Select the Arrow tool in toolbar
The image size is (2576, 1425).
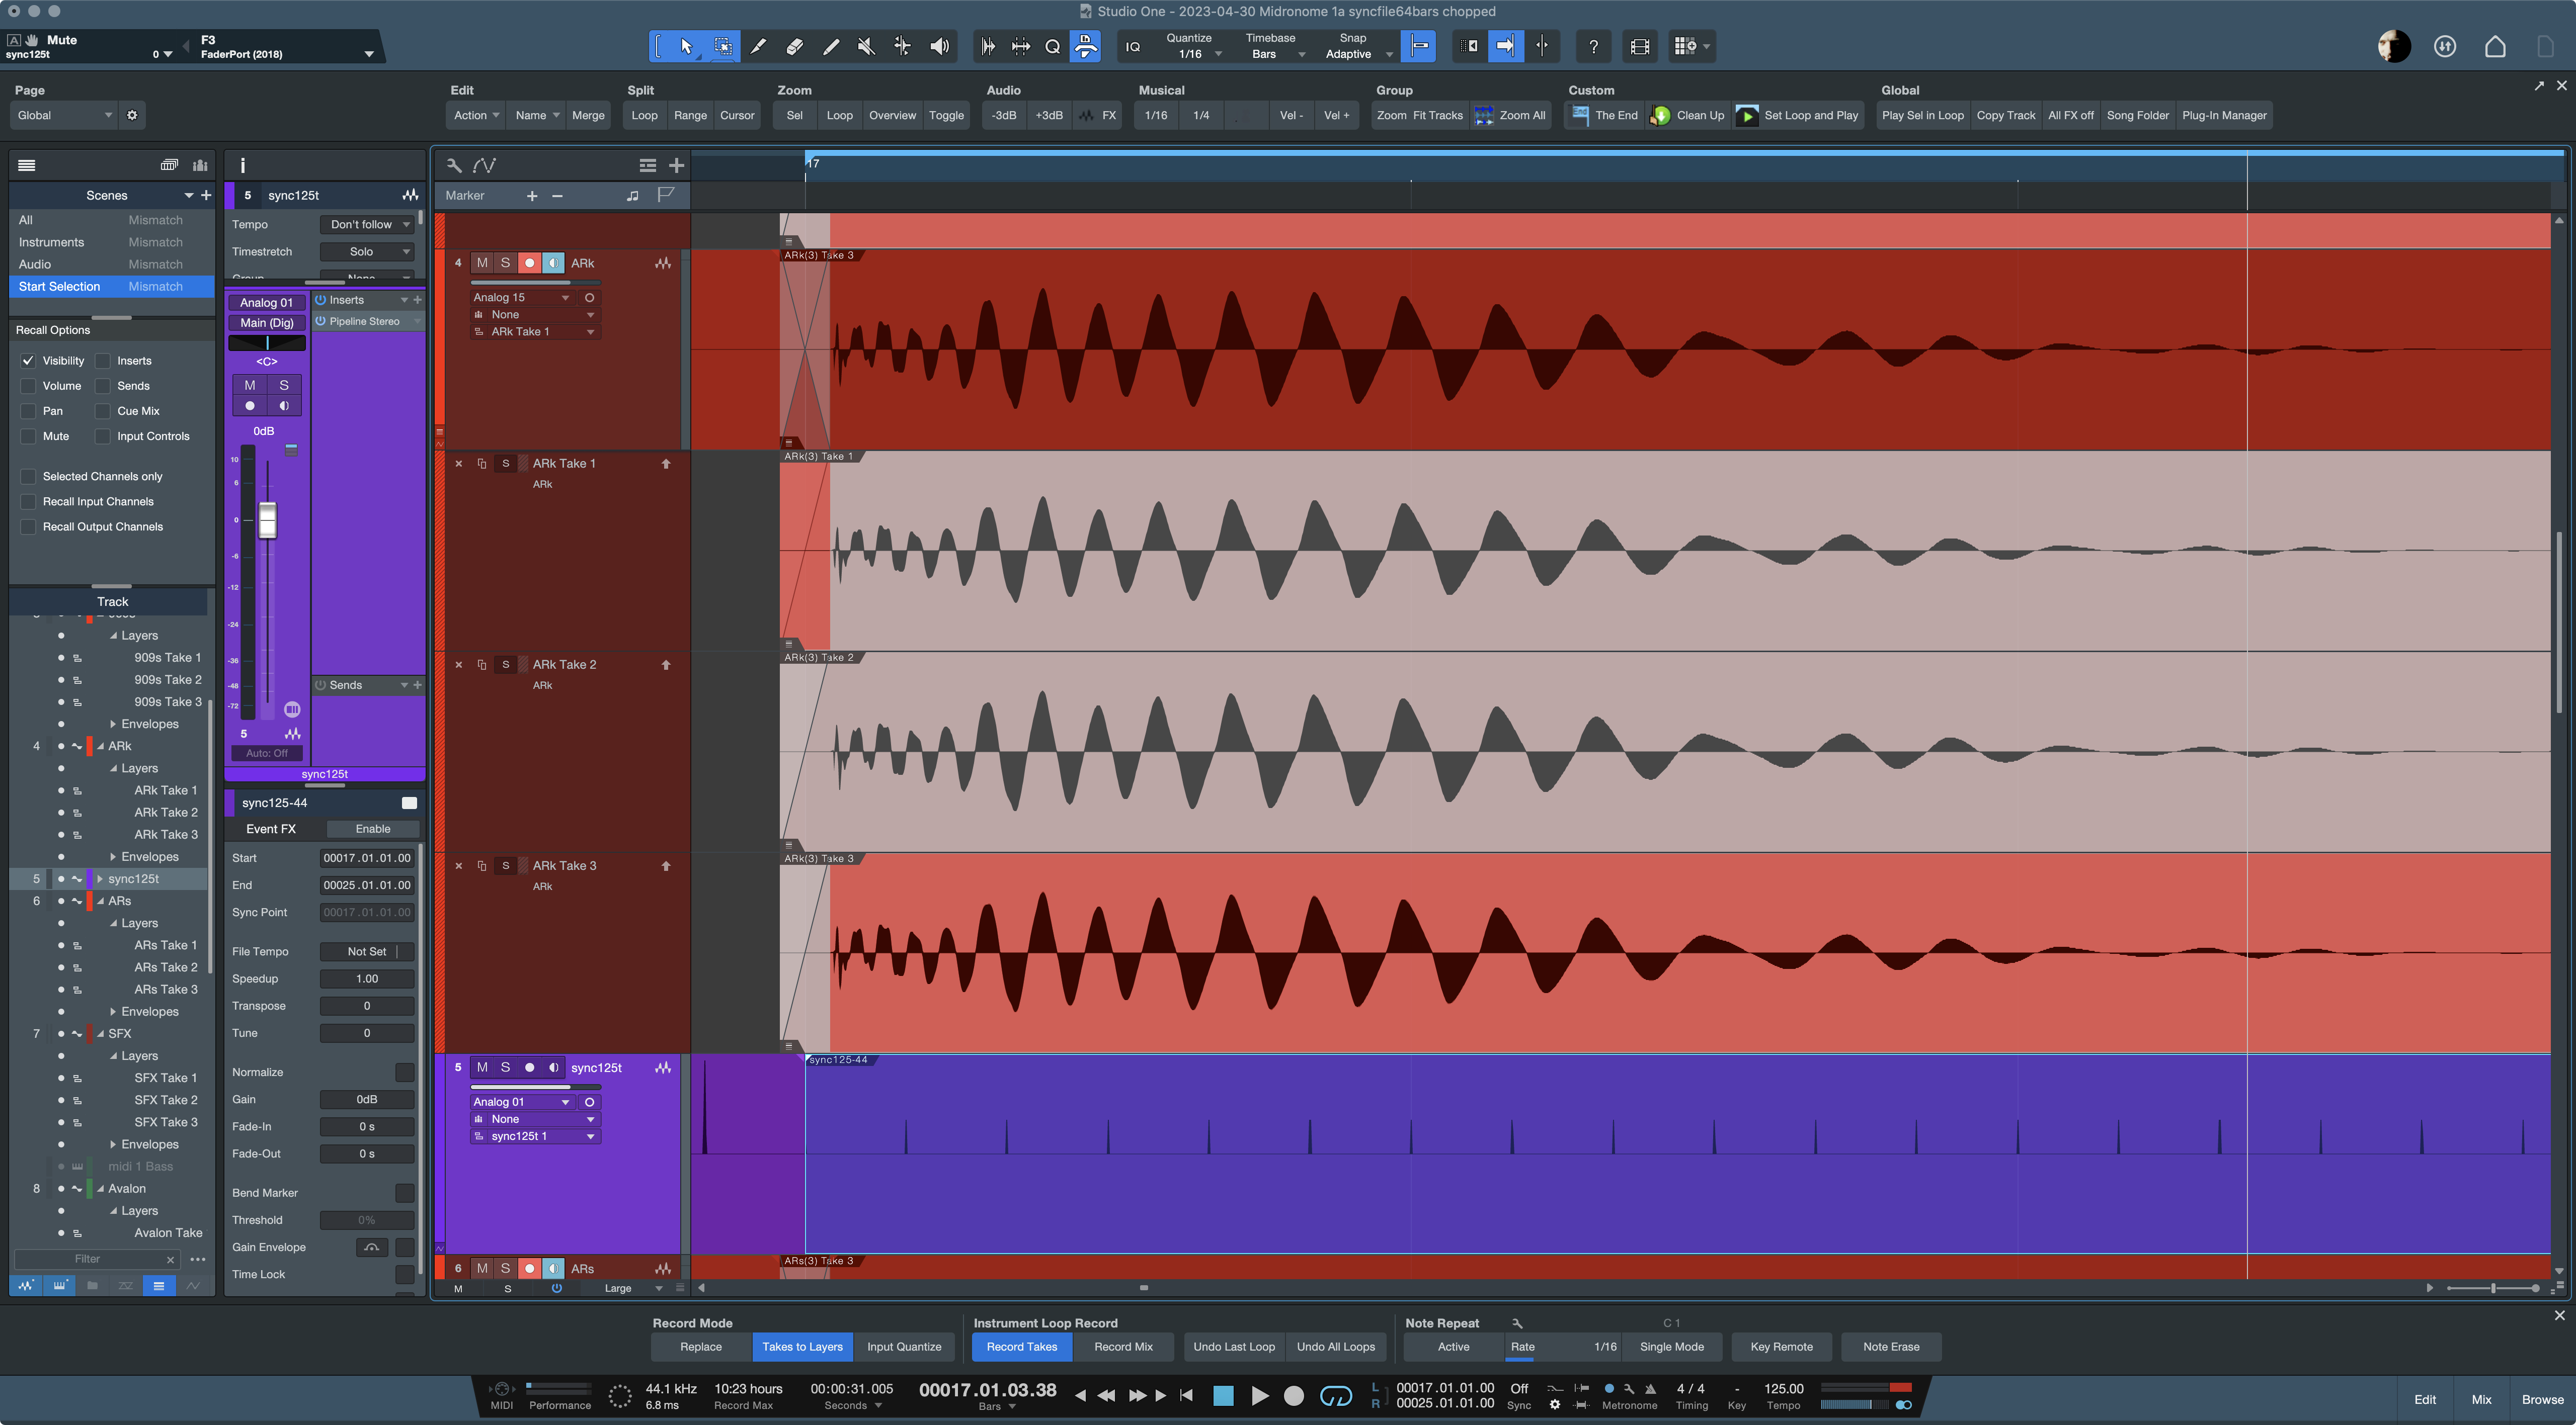click(686, 46)
